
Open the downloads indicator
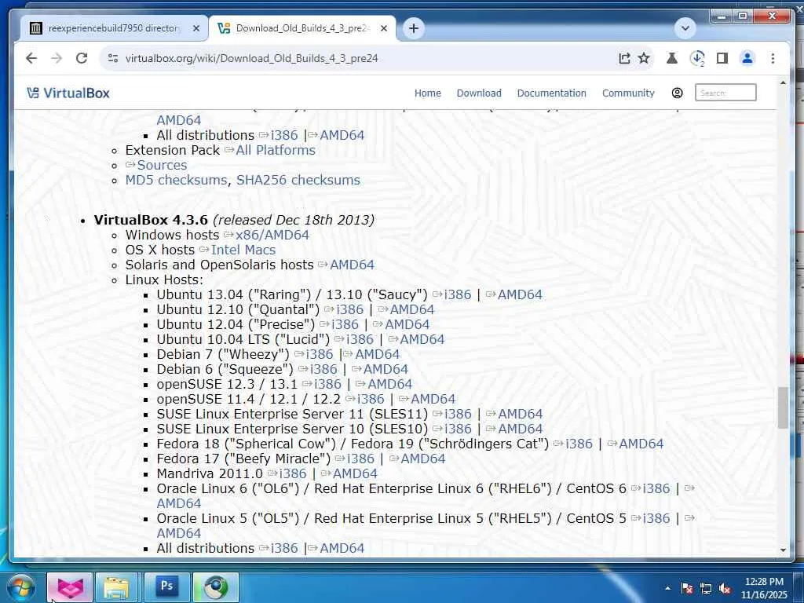[697, 58]
